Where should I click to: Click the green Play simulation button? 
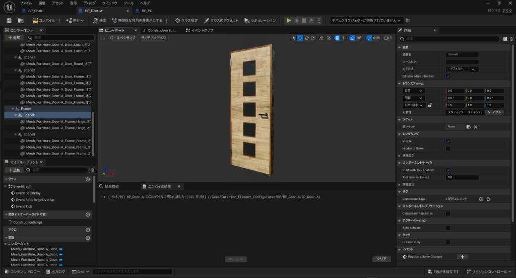289,21
